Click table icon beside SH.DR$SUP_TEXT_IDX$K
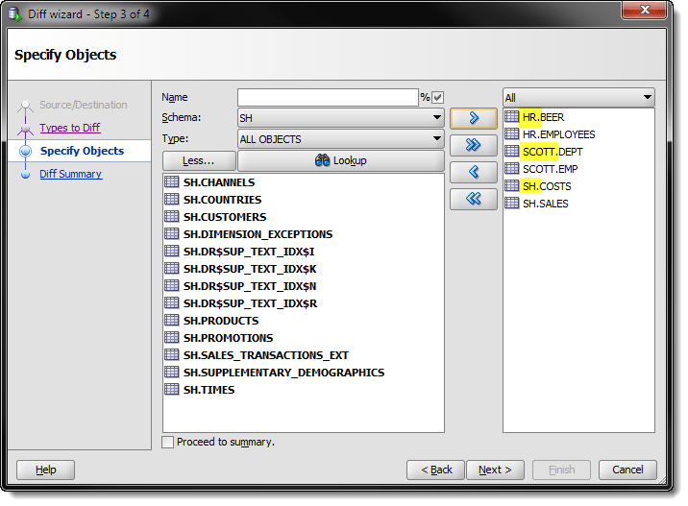Viewport: 688px width, 506px height. [172, 268]
